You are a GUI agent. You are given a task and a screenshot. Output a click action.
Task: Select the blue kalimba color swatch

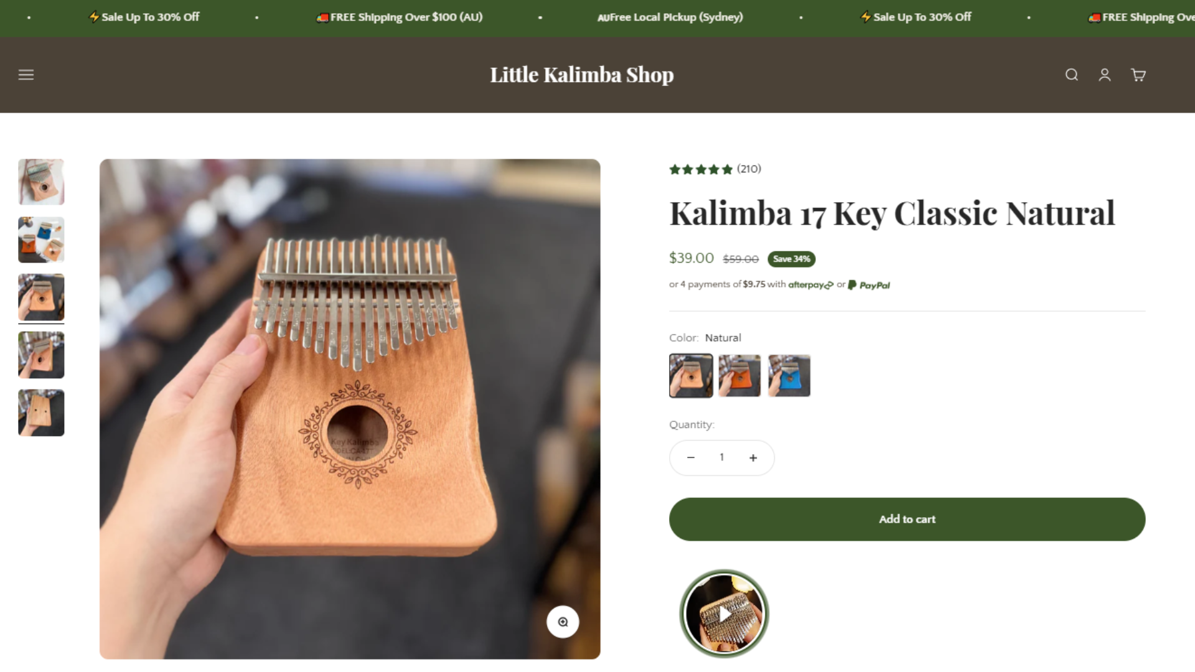[789, 376]
